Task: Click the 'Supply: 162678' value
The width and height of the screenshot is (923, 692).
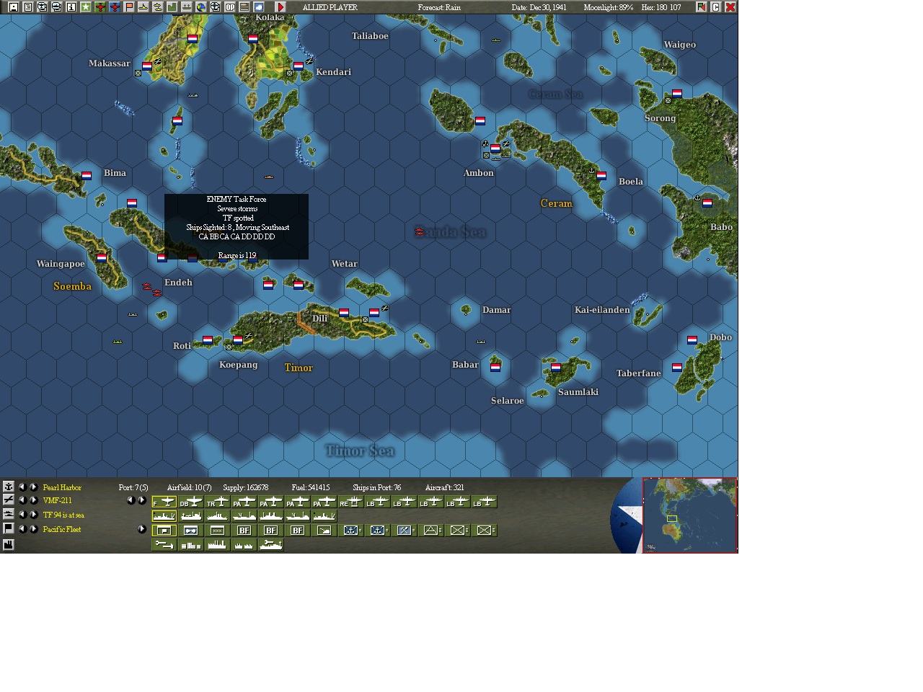Action: coord(245,488)
